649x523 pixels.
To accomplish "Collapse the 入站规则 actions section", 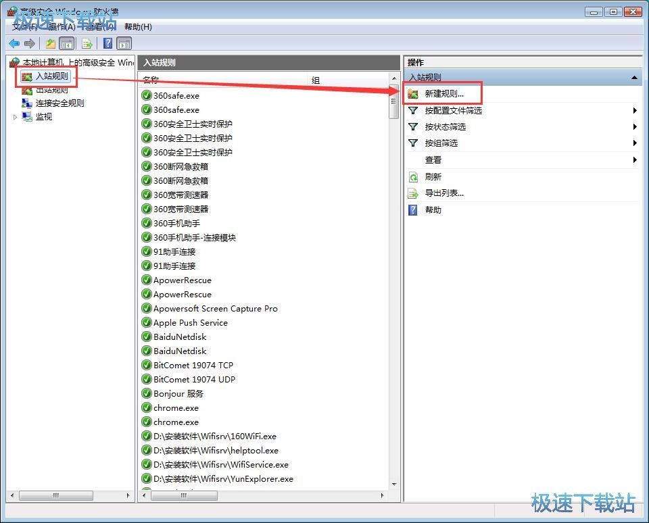I will point(634,78).
